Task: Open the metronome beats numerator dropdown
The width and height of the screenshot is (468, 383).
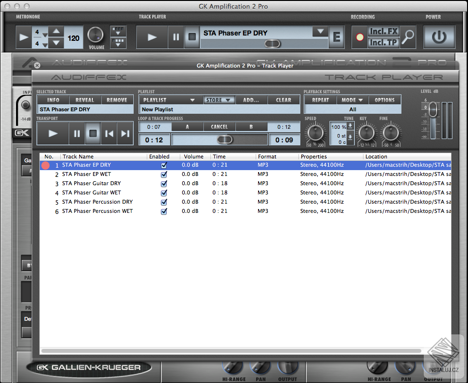Action: pos(45,35)
